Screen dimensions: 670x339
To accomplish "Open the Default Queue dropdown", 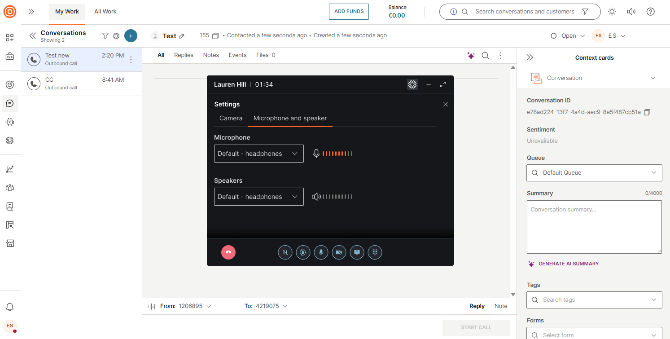I will coord(594,173).
